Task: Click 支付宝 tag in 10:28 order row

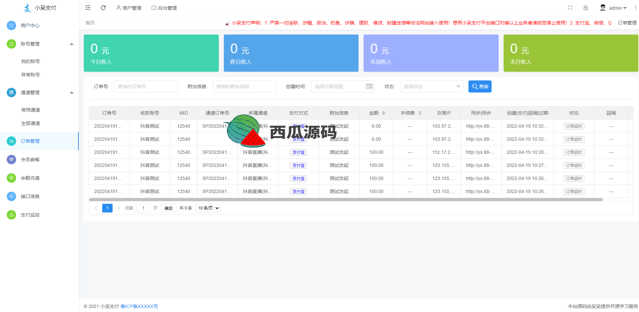Action: click(299, 152)
